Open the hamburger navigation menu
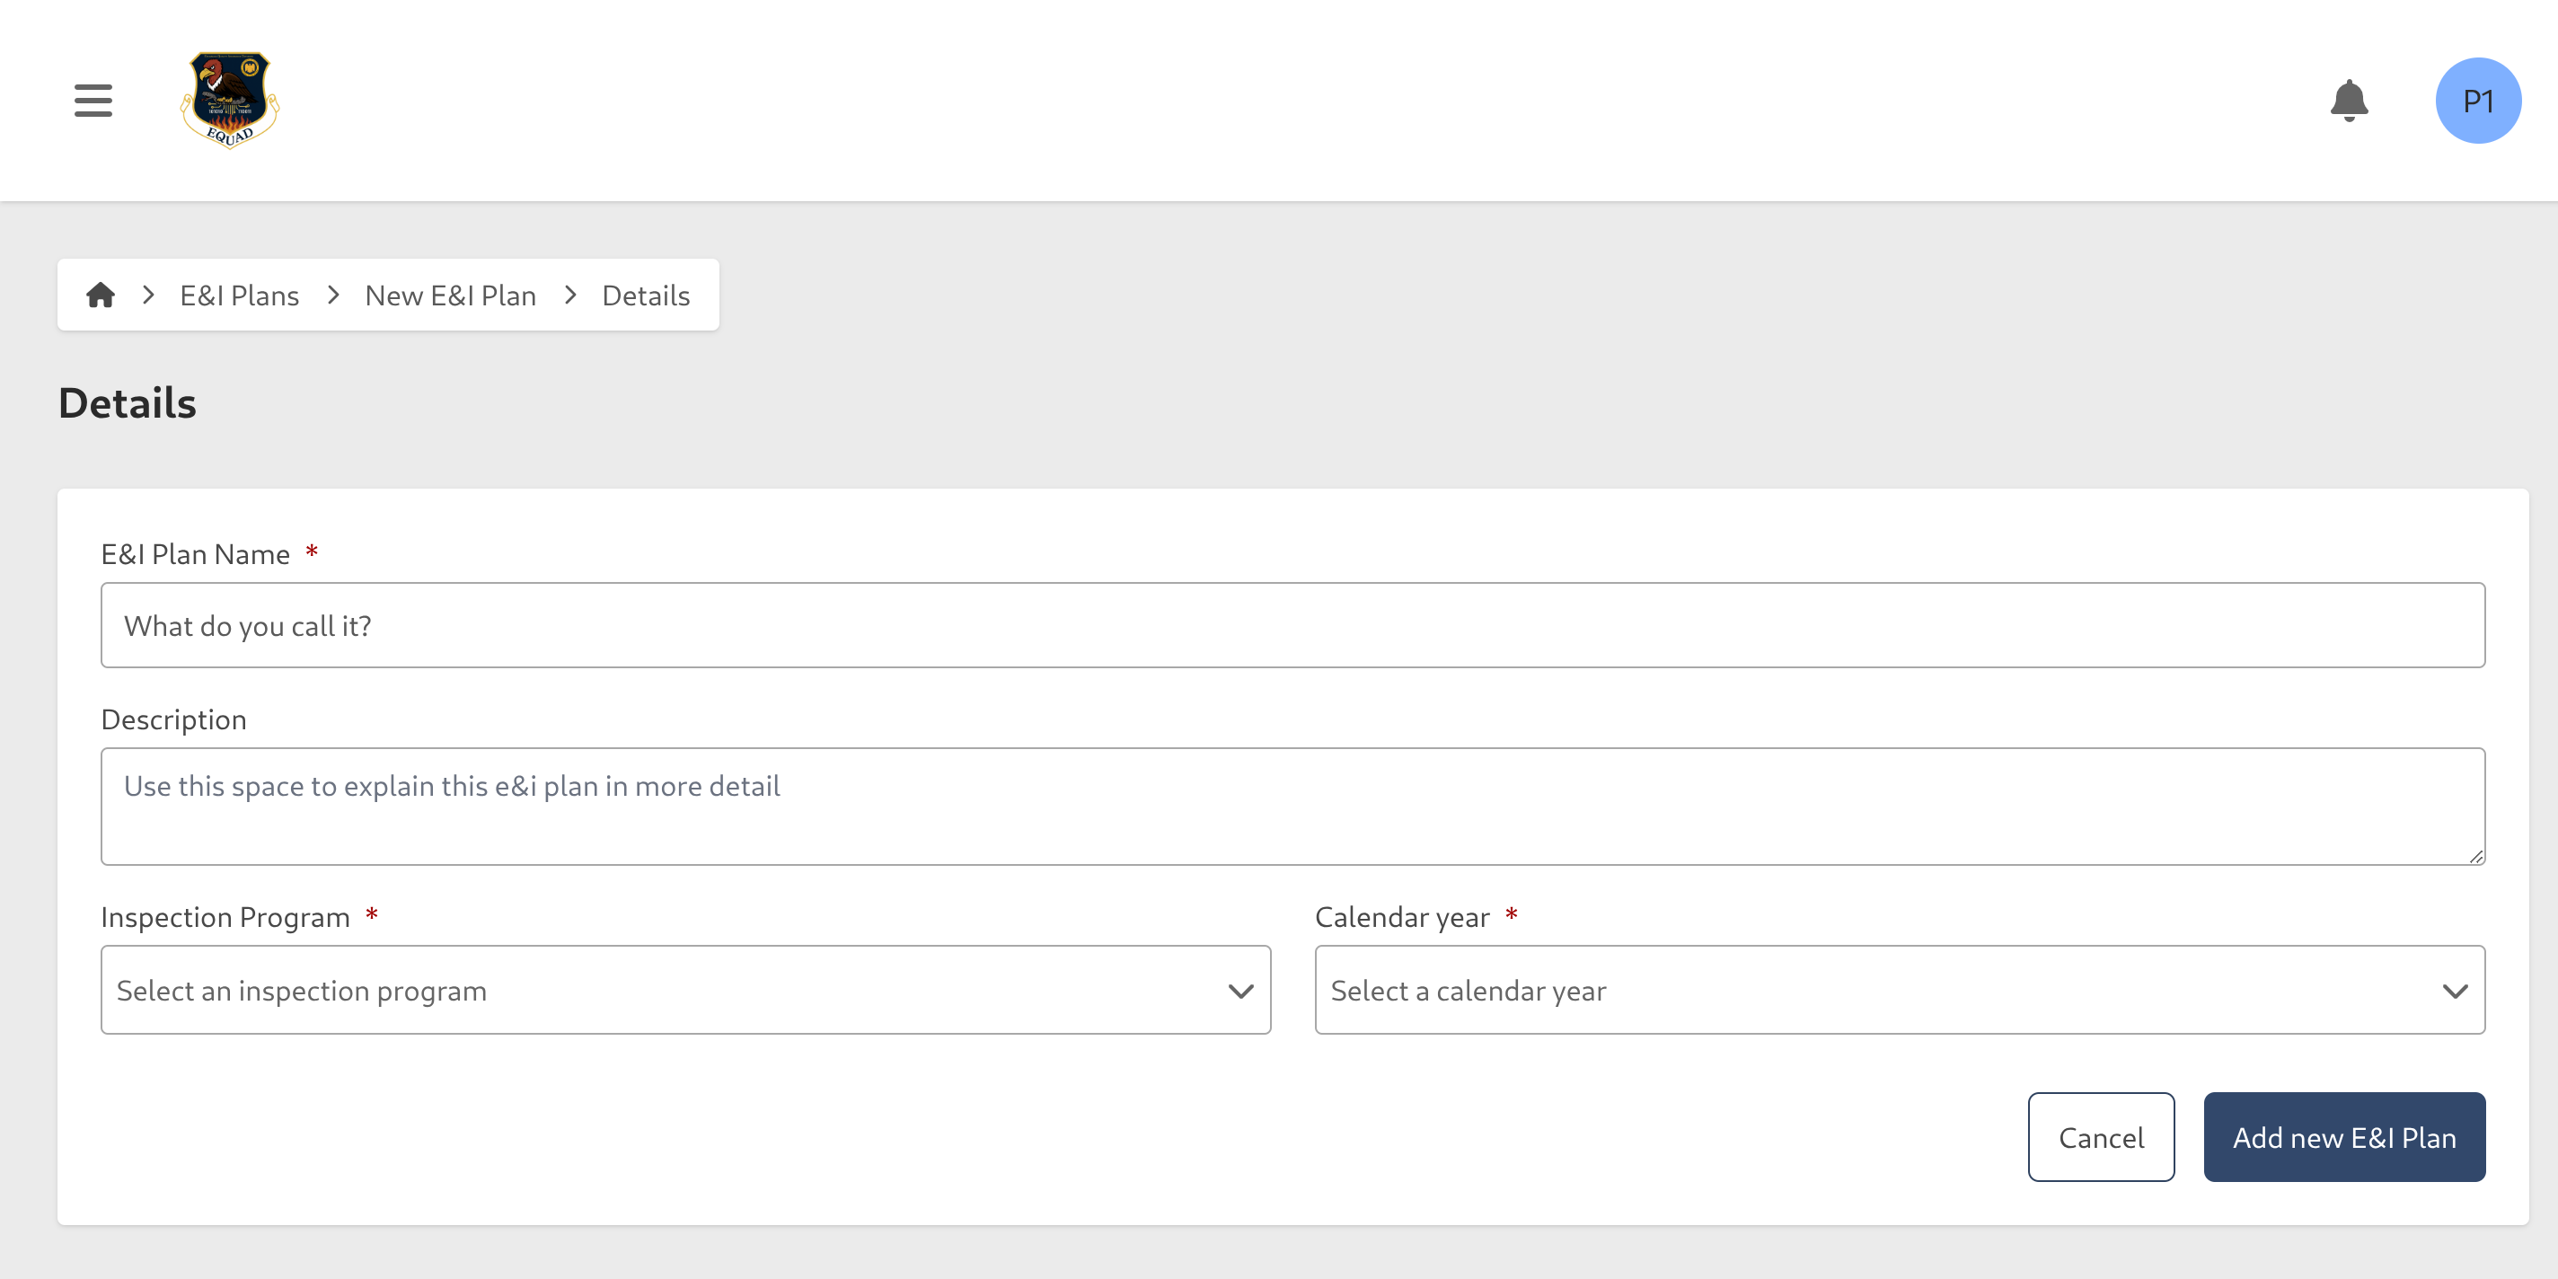Screen dimensions: 2558x1279 coord(93,101)
